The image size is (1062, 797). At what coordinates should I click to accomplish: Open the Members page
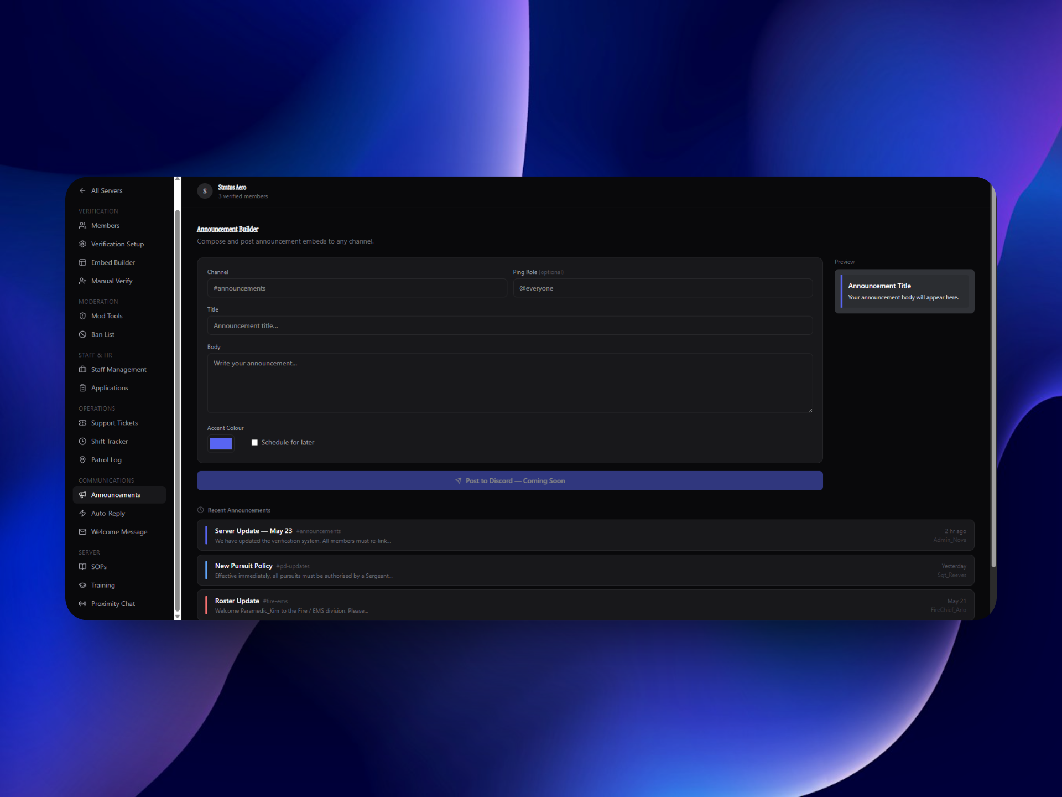coord(119,226)
